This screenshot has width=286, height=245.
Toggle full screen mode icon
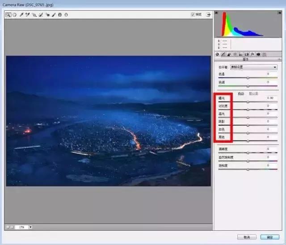point(208,15)
